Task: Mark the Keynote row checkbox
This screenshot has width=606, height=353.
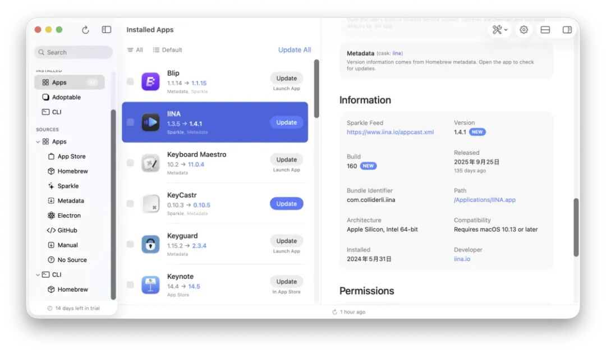Action: [x=130, y=285]
